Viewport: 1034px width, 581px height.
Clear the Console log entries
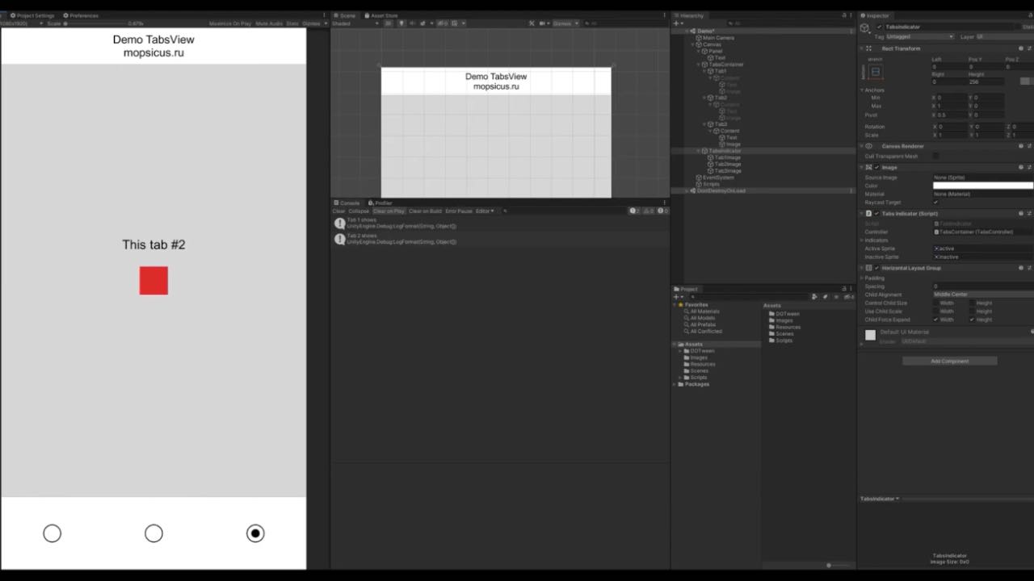pos(339,211)
